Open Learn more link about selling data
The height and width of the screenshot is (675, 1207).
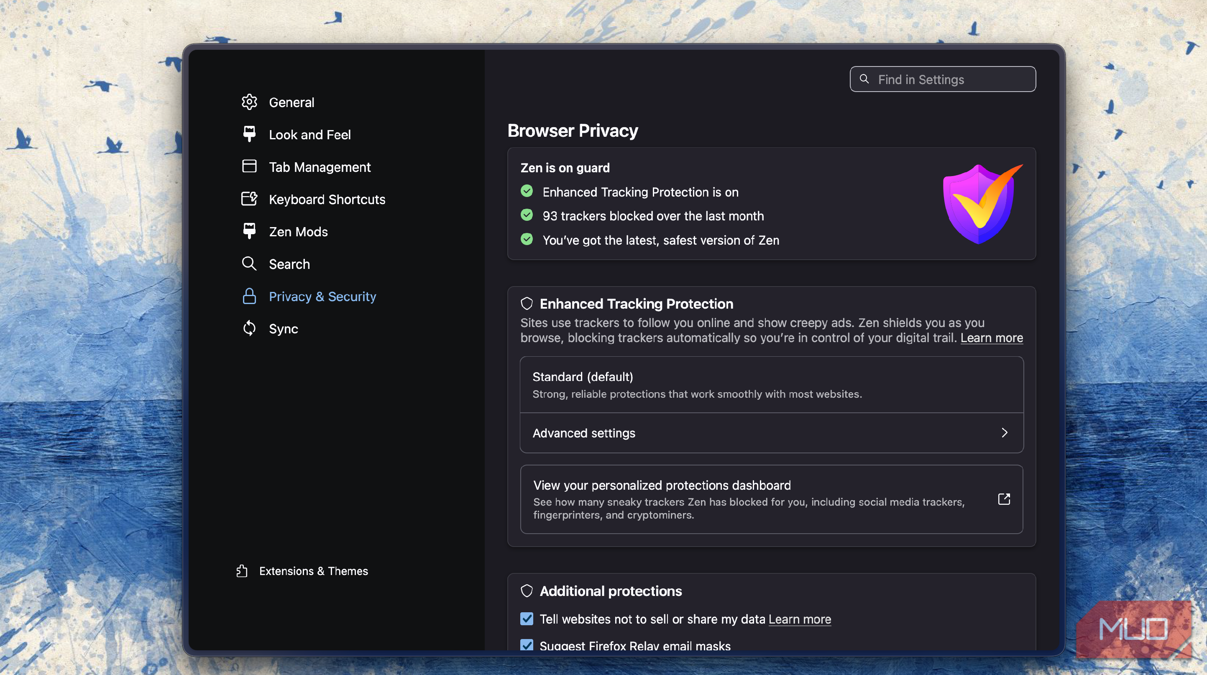point(799,619)
